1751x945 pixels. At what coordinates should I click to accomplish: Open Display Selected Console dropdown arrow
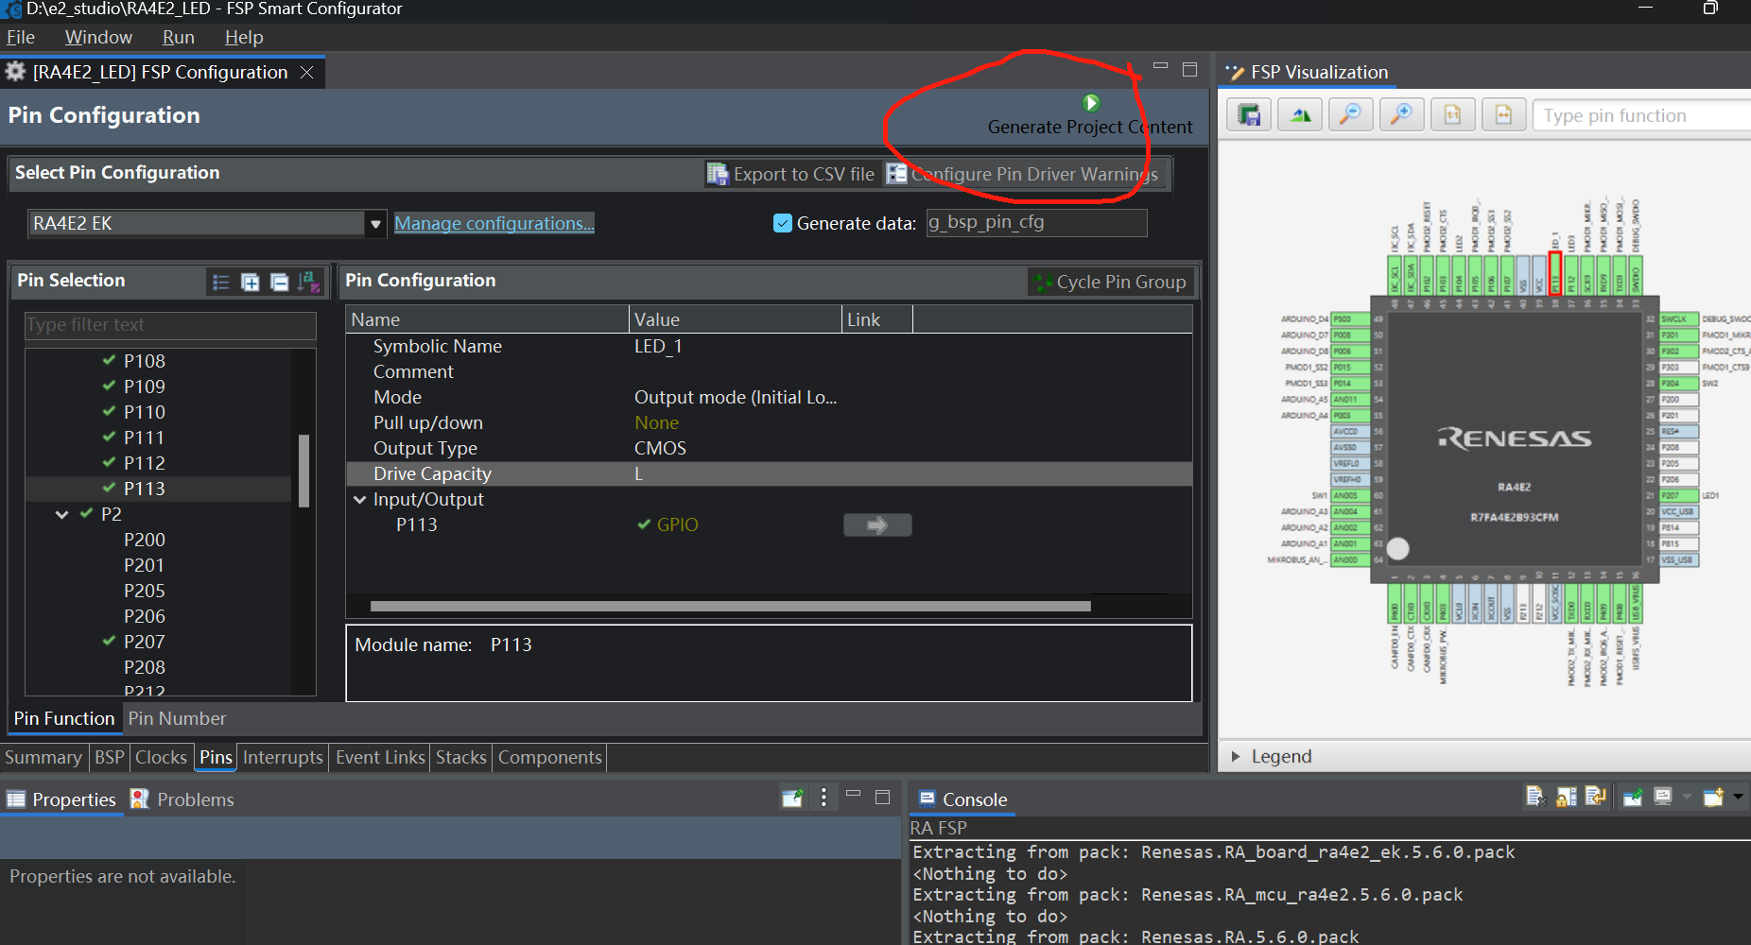[1687, 798]
